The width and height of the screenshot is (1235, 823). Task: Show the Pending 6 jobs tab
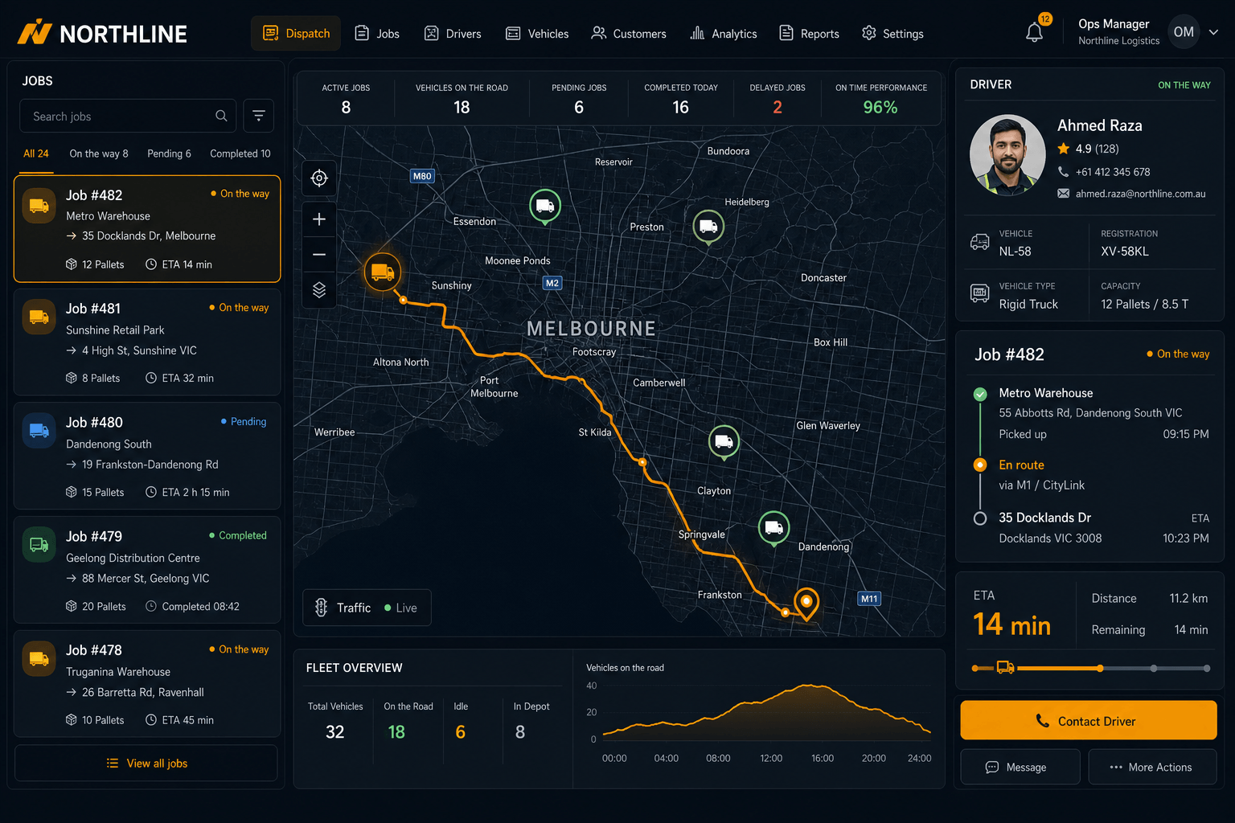coord(169,154)
